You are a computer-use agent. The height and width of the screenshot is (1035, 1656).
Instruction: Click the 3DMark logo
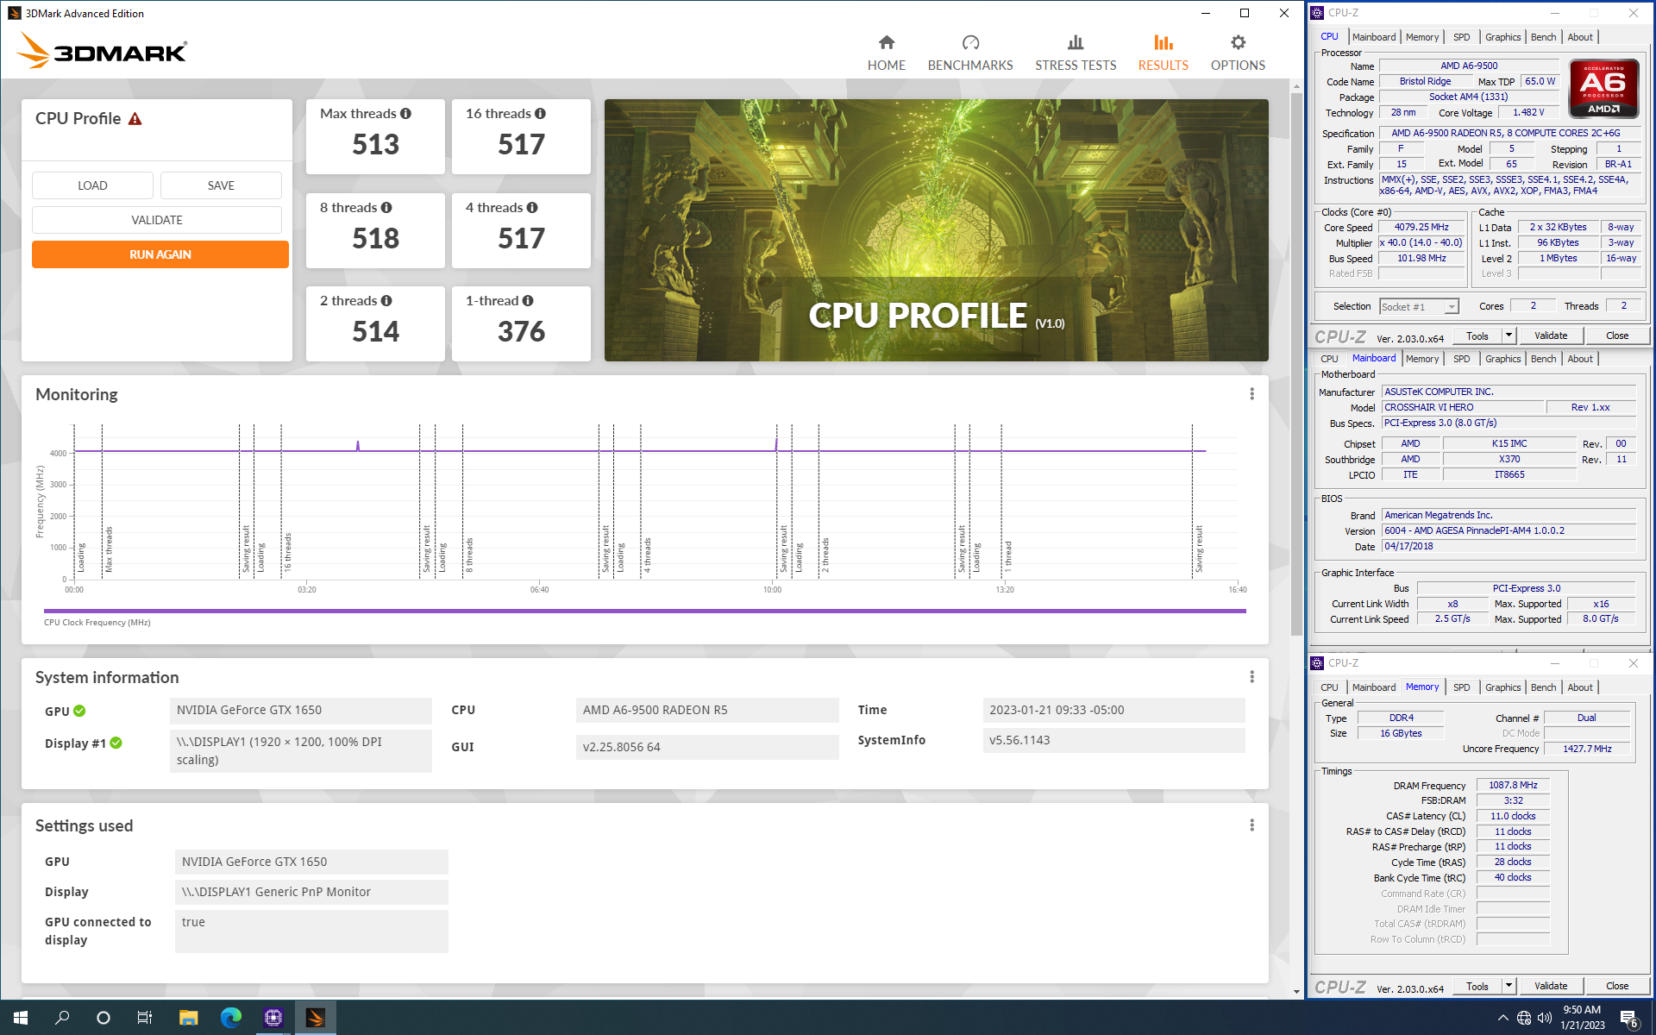click(x=102, y=51)
